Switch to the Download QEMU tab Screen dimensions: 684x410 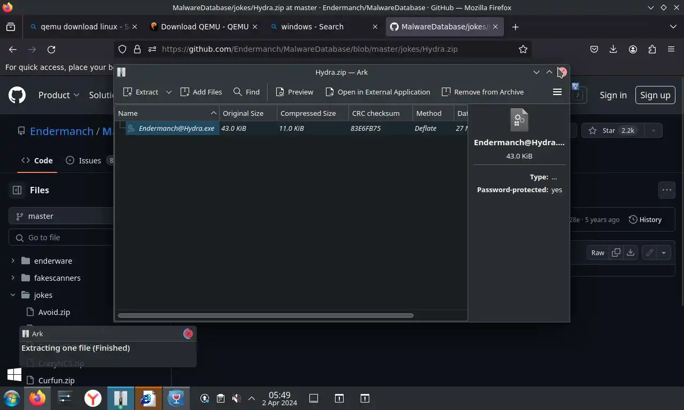tap(204, 27)
